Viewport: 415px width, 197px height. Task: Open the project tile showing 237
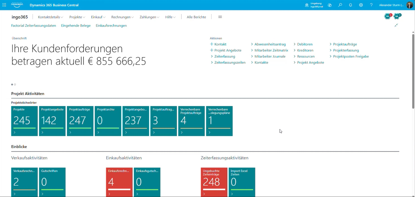(x=136, y=121)
